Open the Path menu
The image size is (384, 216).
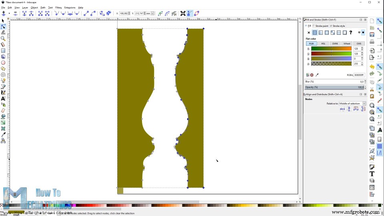[43, 8]
